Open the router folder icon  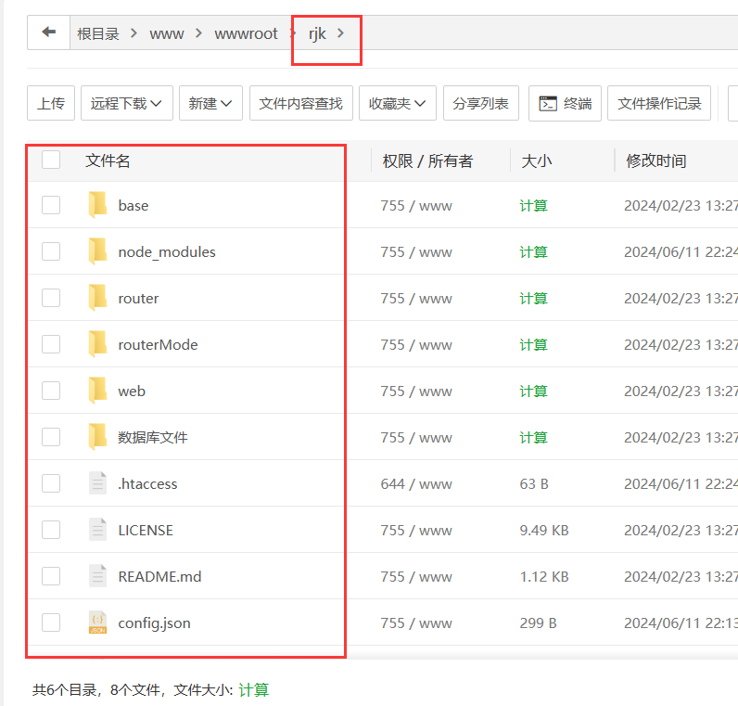pos(97,298)
